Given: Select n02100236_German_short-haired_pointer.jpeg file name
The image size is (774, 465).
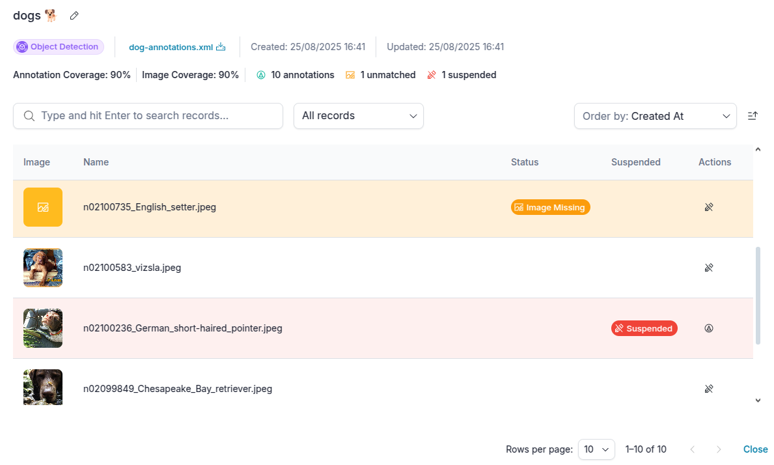Looking at the screenshot, I should pos(183,328).
